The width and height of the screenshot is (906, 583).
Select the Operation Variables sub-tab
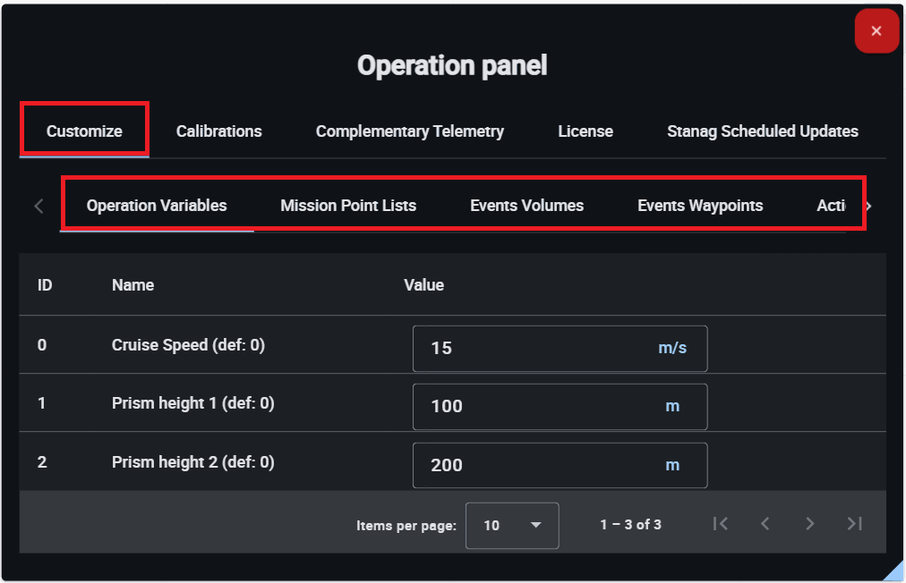pyautogui.click(x=157, y=206)
